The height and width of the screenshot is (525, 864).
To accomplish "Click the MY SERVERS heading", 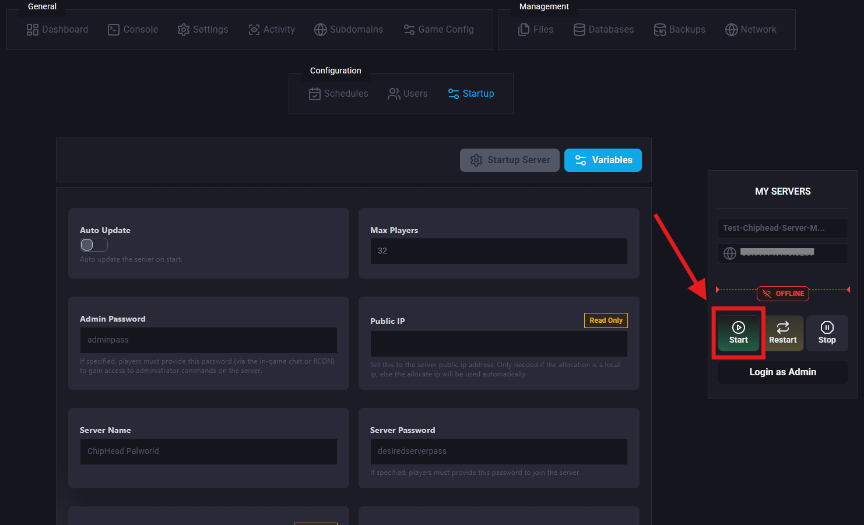I will 783,192.
